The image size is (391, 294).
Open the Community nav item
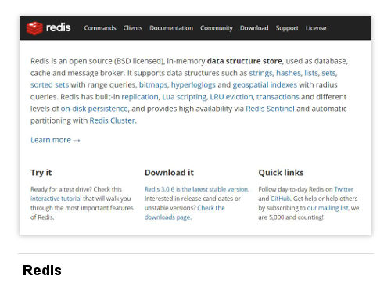pyautogui.click(x=217, y=28)
